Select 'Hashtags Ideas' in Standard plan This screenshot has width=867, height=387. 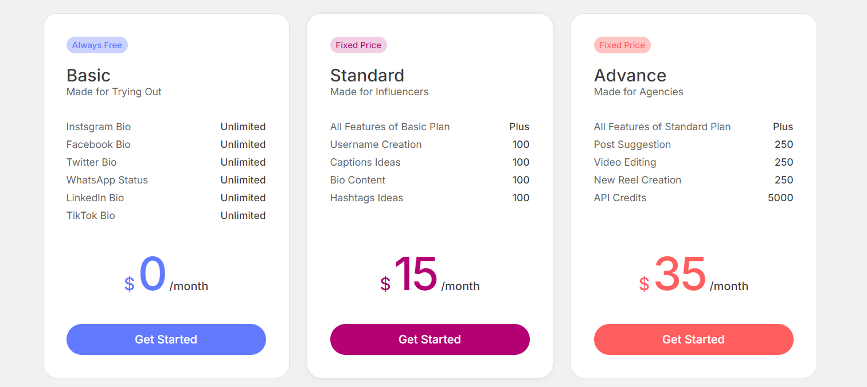click(x=366, y=198)
